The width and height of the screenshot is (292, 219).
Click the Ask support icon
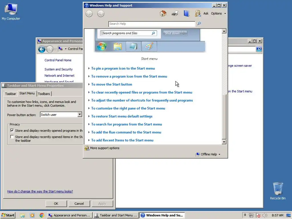point(198,13)
